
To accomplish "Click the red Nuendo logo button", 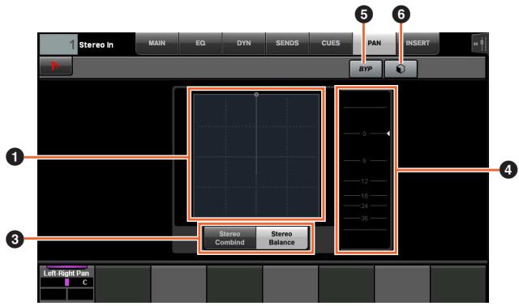I will [56, 66].
